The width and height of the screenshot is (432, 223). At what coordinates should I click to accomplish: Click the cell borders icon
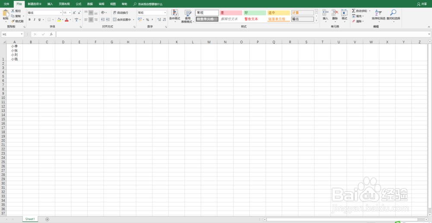tap(49, 19)
